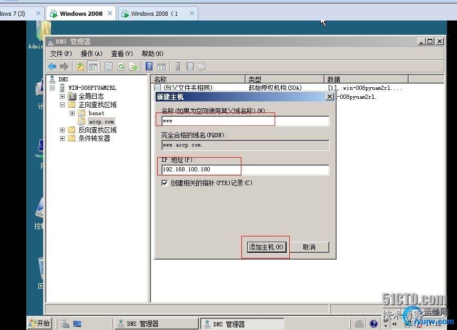
Task: Click the keyboard icon in system tray
Action: point(359,324)
